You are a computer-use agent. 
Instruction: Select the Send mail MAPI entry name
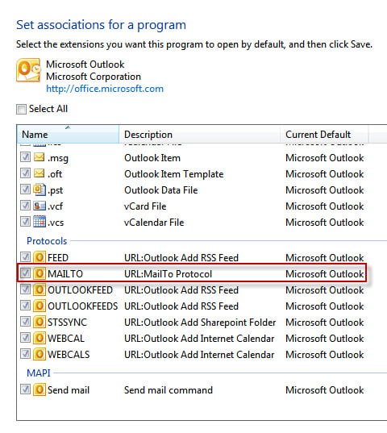tap(69, 390)
